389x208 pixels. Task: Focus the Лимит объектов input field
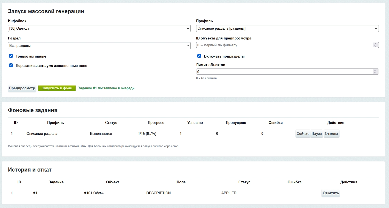(287, 72)
